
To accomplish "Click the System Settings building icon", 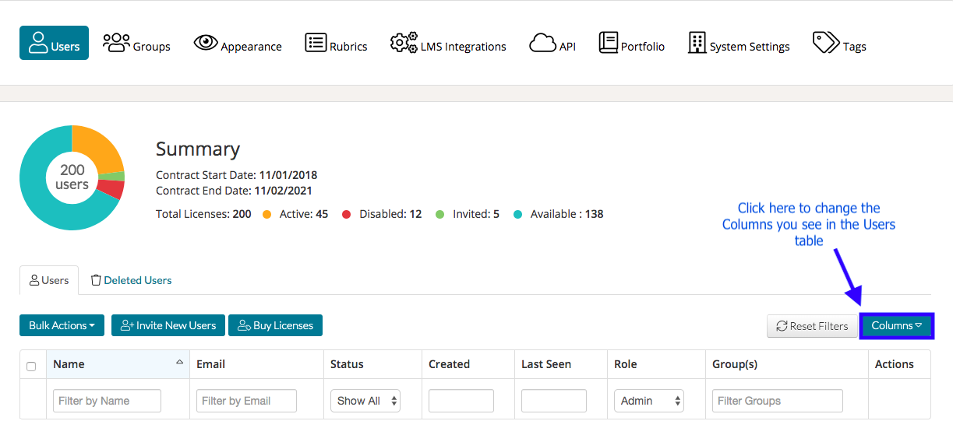I will pyautogui.click(x=697, y=43).
